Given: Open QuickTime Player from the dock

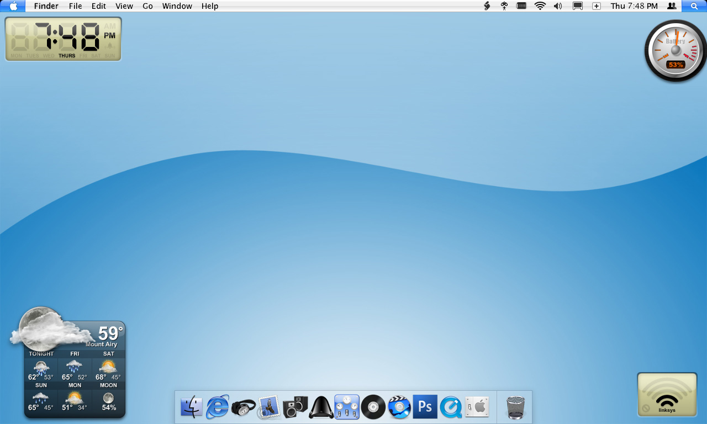Looking at the screenshot, I should (451, 407).
